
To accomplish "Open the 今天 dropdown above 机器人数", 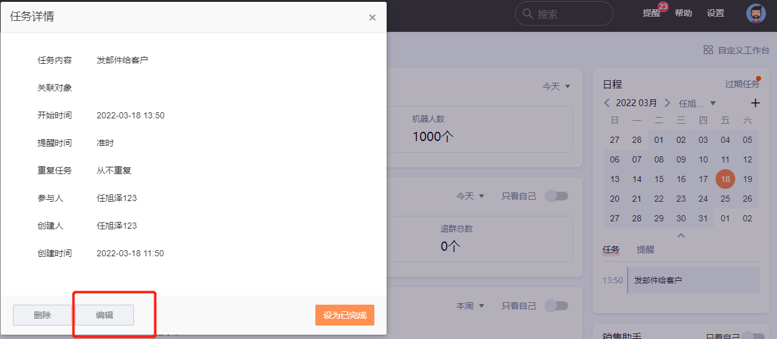I will point(556,86).
